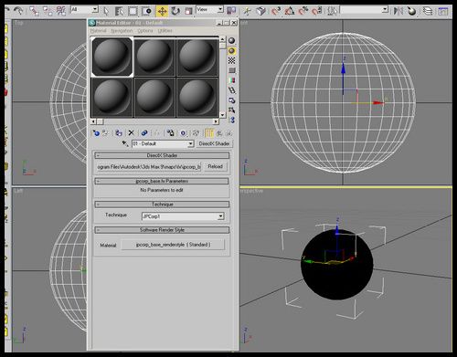This screenshot has height=357, width=457.
Task: Open Curve Editor icon at toolbar end
Action: click(442, 12)
